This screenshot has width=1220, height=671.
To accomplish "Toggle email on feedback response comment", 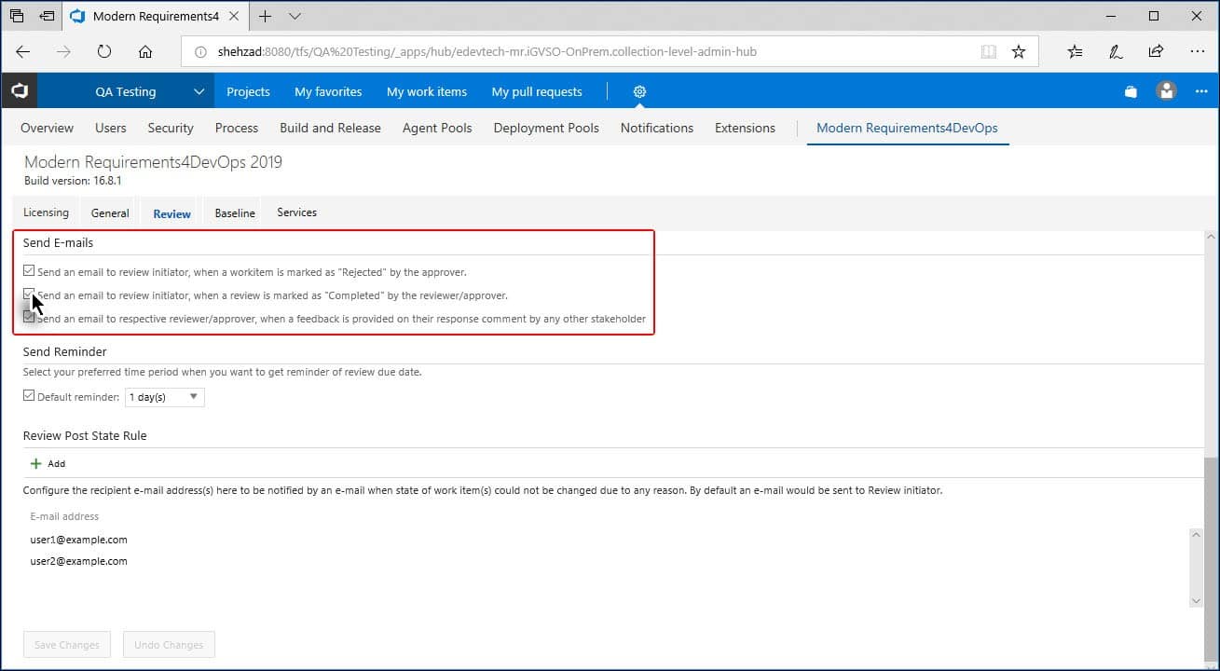I will click(29, 318).
